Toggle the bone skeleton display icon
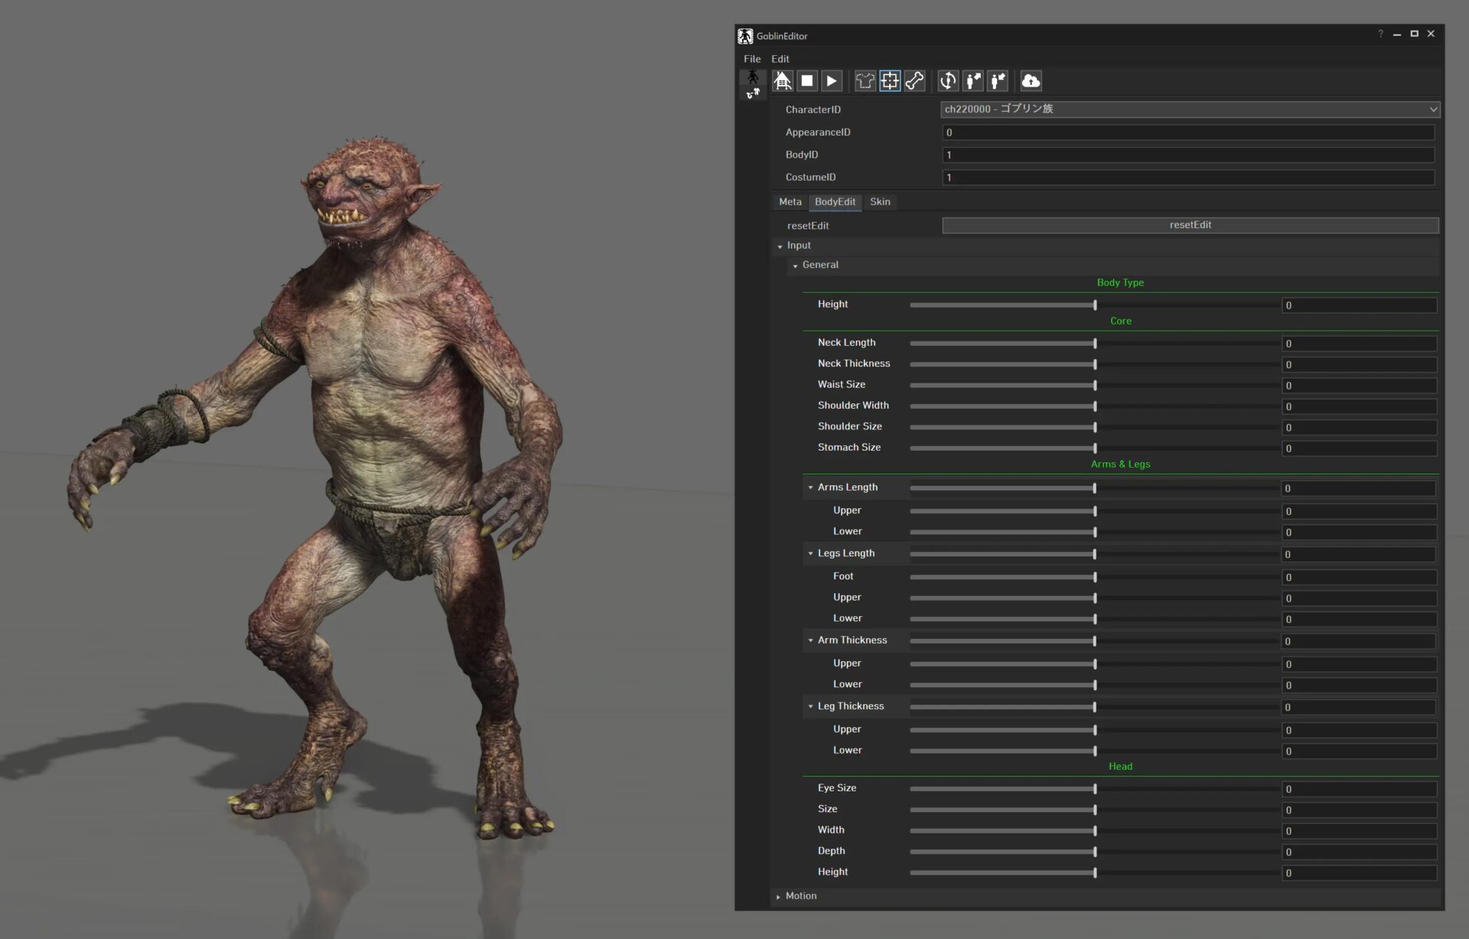Screen dimensions: 1469x939 915,81
